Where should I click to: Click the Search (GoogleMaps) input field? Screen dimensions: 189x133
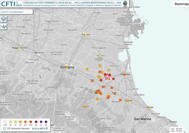16,12
